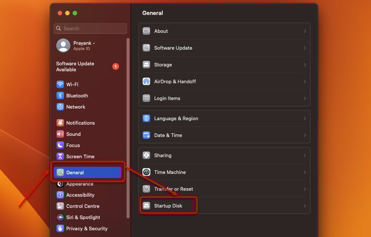Click the Login Items list icon
This screenshot has height=237, width=371.
click(x=146, y=98)
